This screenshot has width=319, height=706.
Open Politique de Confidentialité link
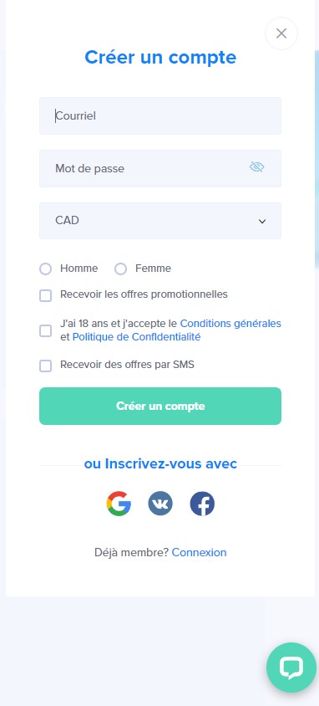tap(137, 337)
